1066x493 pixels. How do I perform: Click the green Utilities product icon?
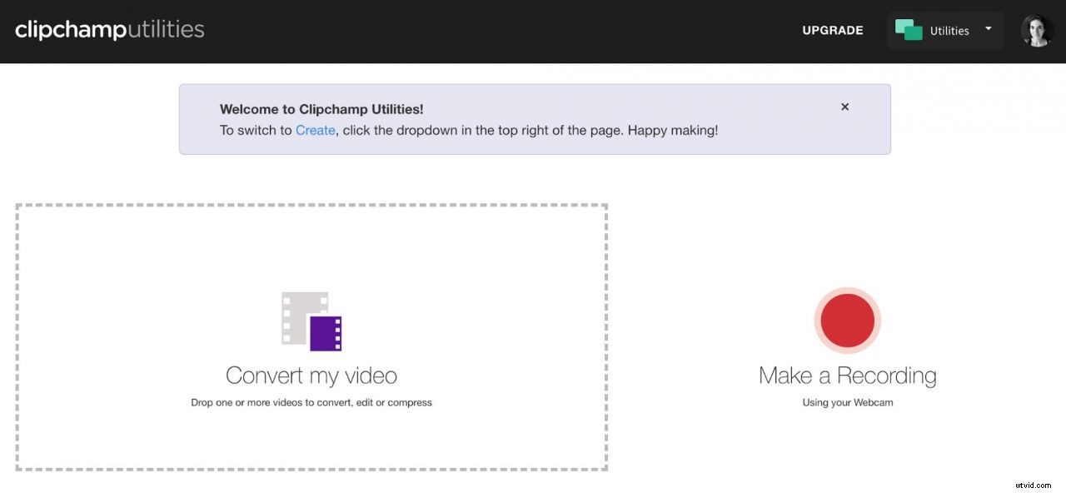pyautogui.click(x=909, y=30)
